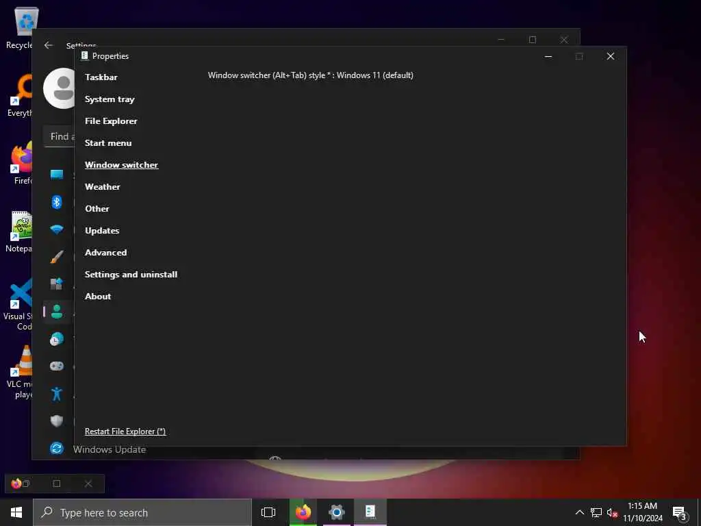Go to Start menu settings section

108,143
